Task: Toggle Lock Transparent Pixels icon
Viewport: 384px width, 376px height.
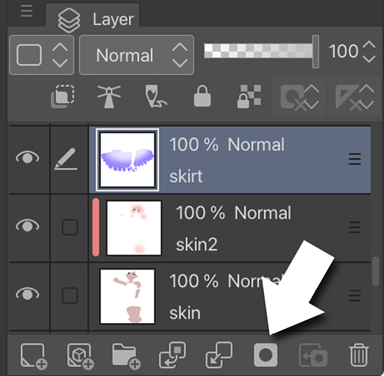Action: (x=249, y=96)
